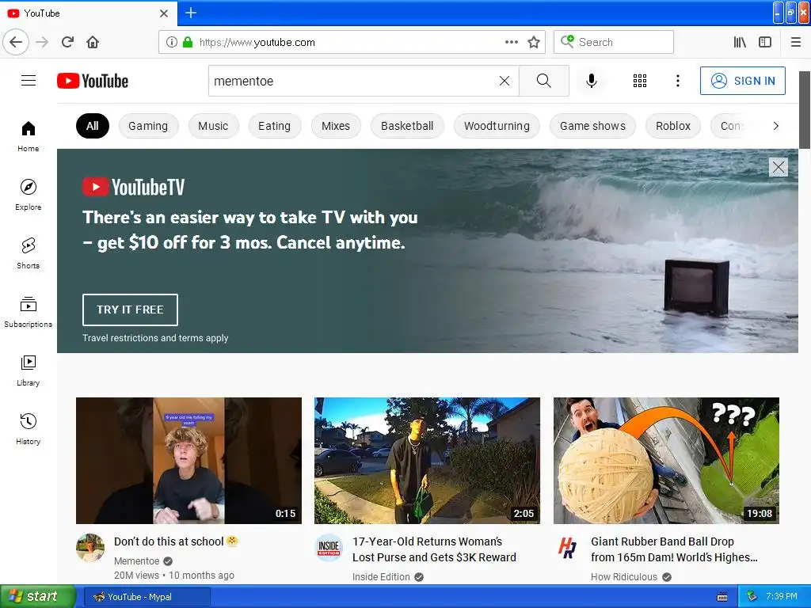Viewport: 811px width, 608px height.
Task: Play the Giant Rubber Band Ball thumbnail
Action: (x=666, y=461)
